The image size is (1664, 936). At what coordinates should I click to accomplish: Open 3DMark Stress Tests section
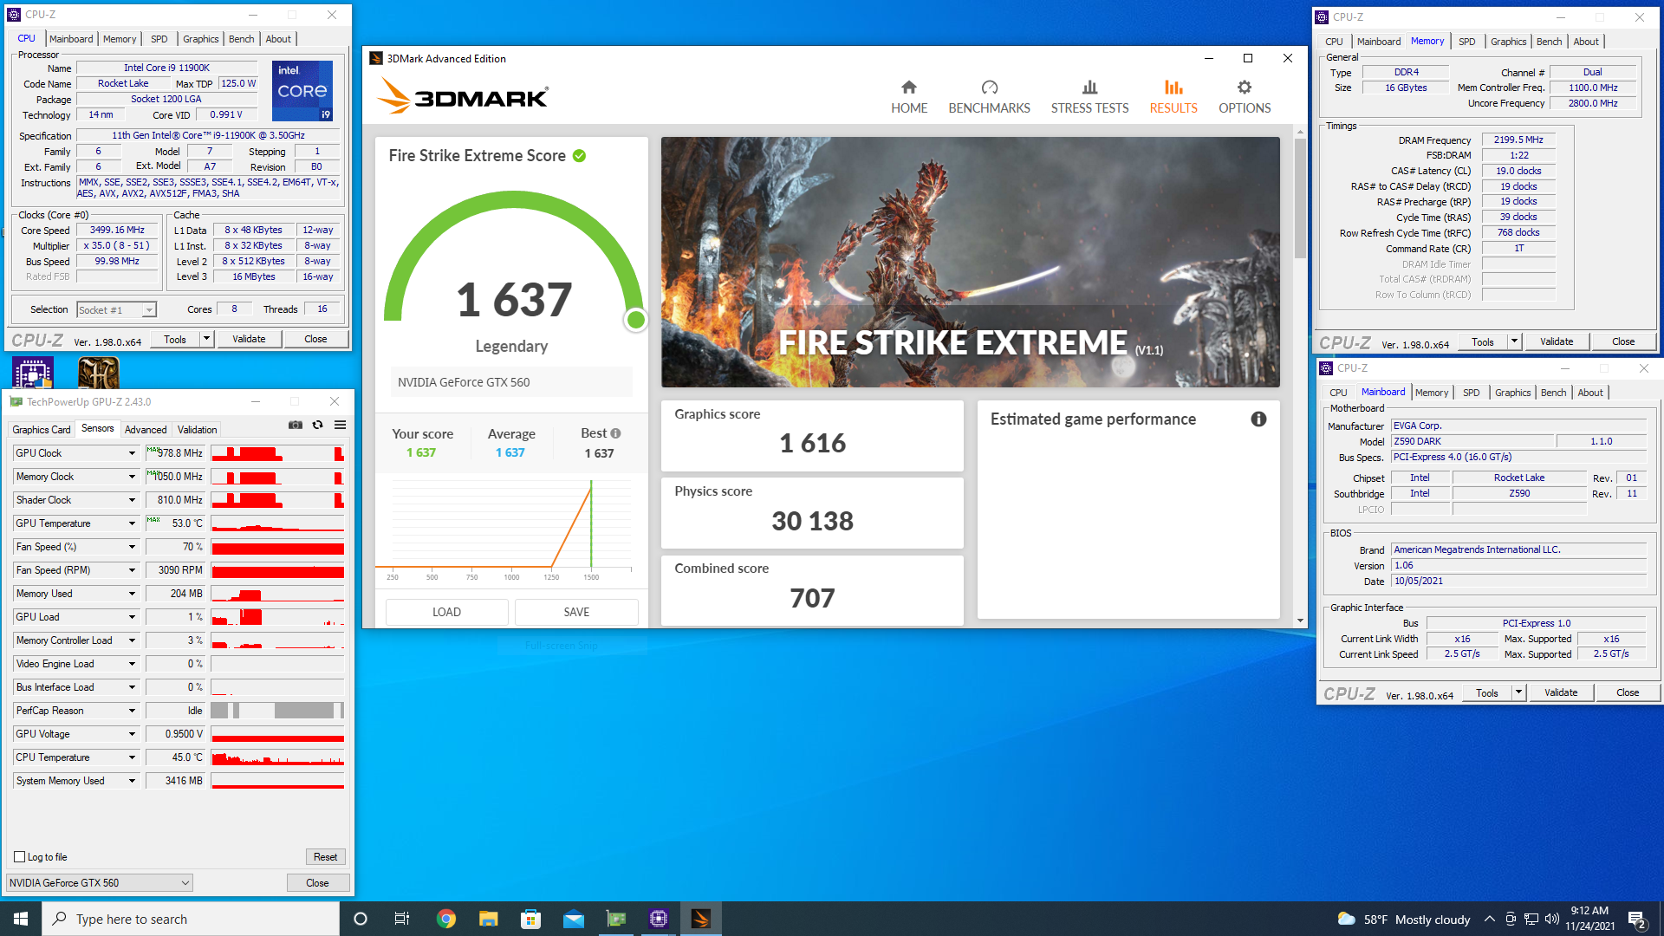coord(1089,97)
